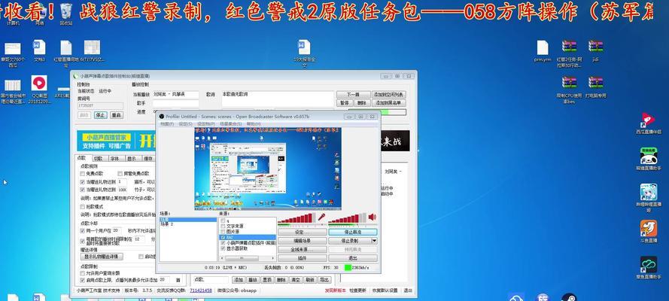The image size is (669, 301).
Task: Toggle 允许用户查询余额 checkbox
Action: pyautogui.click(x=82, y=273)
